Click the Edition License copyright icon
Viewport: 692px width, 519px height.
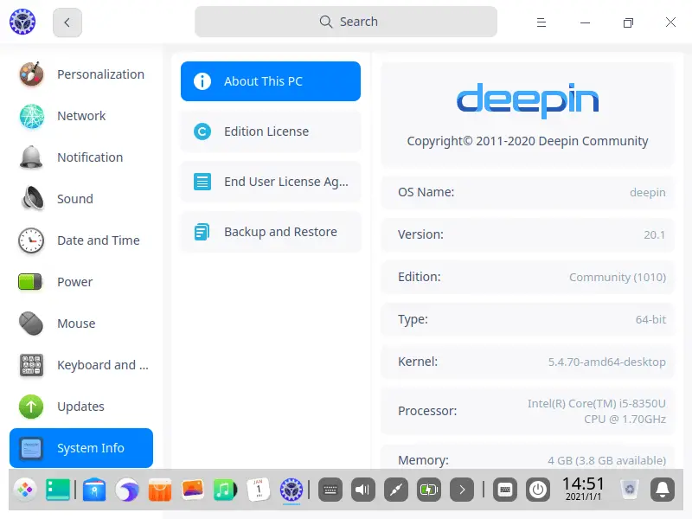[x=202, y=131]
